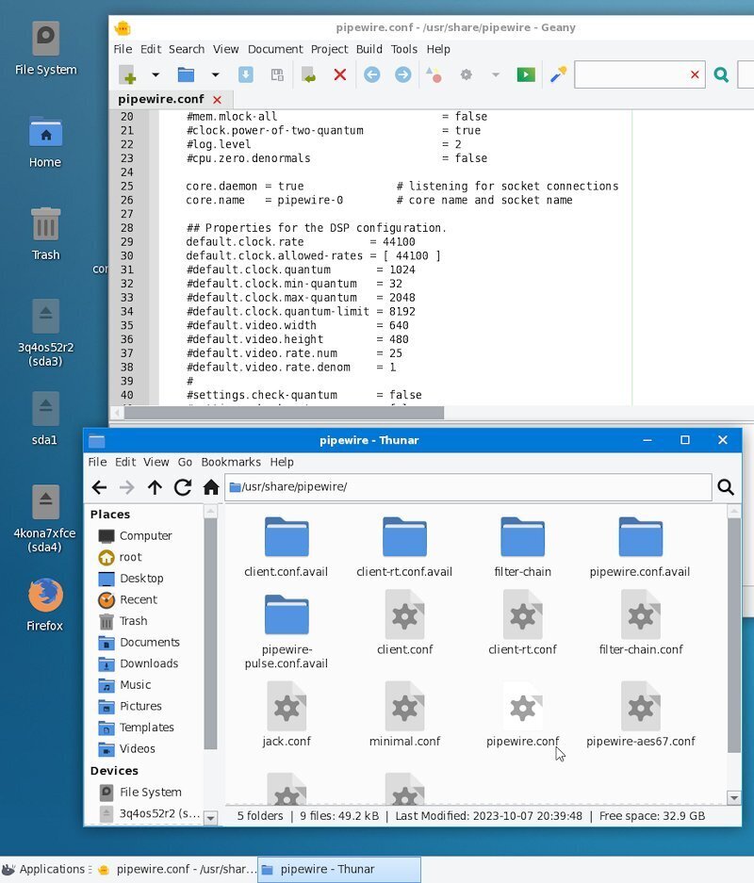Open the Open file dropdown arrow in Geany
This screenshot has height=883, width=754.
213,74
